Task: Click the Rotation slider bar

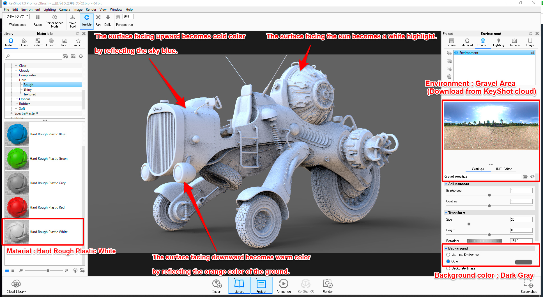Action: [x=484, y=241]
